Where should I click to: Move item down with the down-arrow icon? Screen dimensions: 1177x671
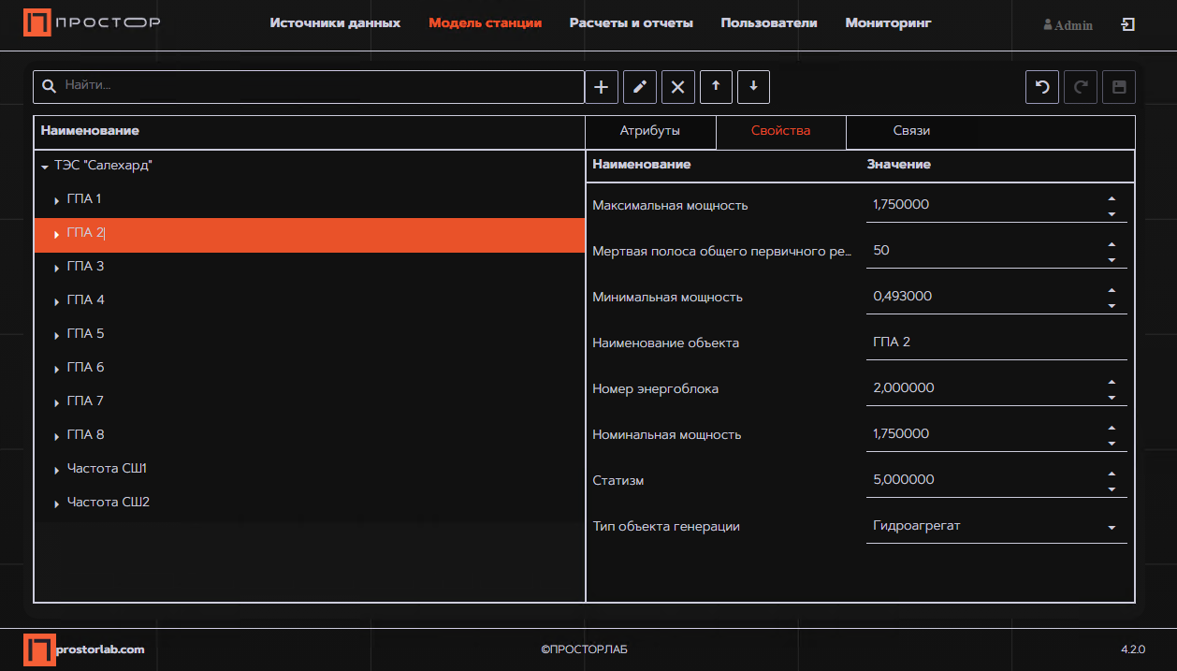click(x=753, y=87)
